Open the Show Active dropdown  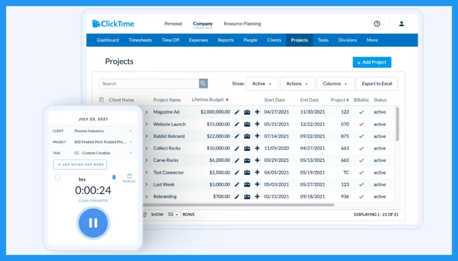(262, 83)
